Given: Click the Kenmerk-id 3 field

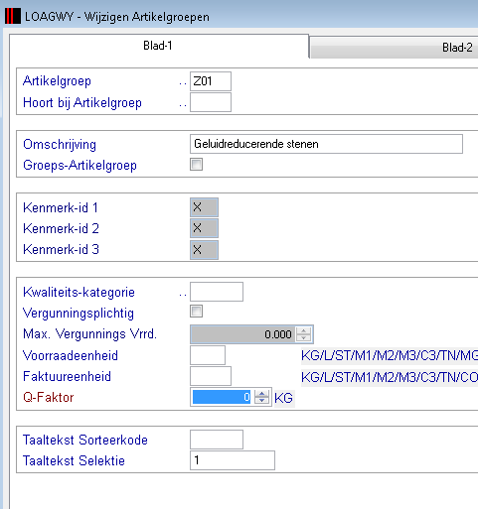Looking at the screenshot, I should pos(204,250).
